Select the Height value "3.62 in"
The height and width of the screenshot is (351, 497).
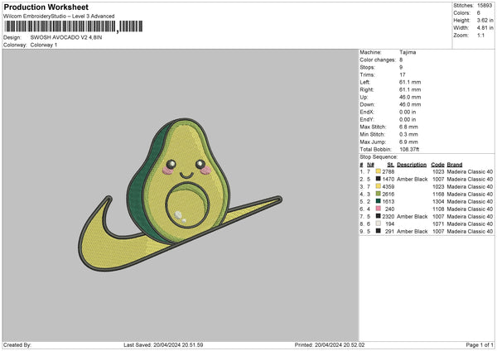point(485,20)
